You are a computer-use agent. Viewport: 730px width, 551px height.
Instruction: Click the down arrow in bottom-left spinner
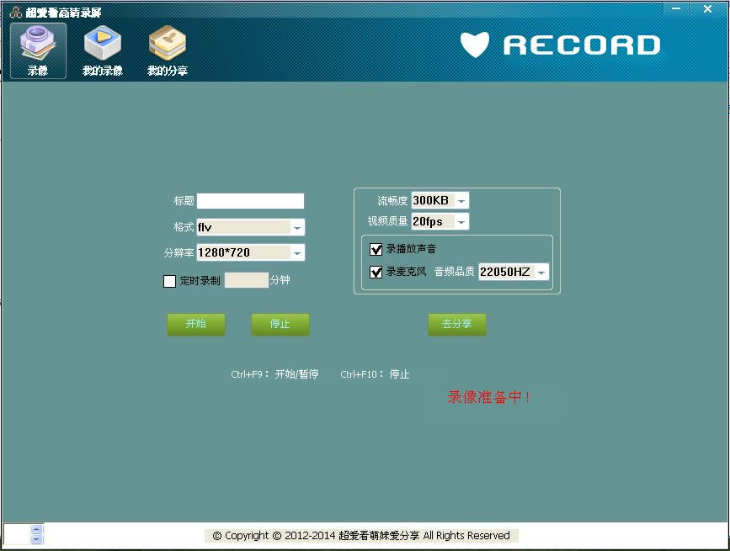pyautogui.click(x=37, y=539)
